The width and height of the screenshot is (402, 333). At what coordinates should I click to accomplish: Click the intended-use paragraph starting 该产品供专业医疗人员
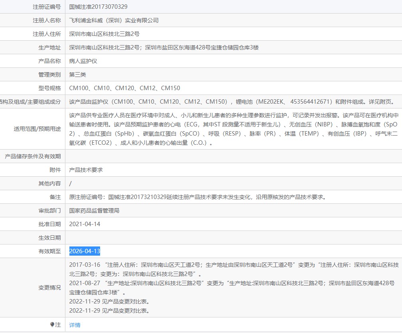pyautogui.click(x=234, y=129)
